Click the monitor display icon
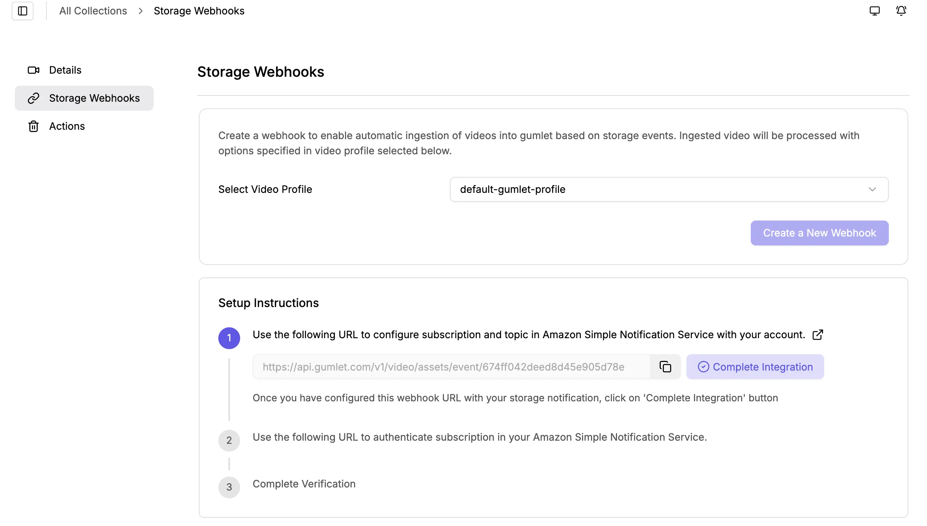The width and height of the screenshot is (927, 526). tap(875, 11)
